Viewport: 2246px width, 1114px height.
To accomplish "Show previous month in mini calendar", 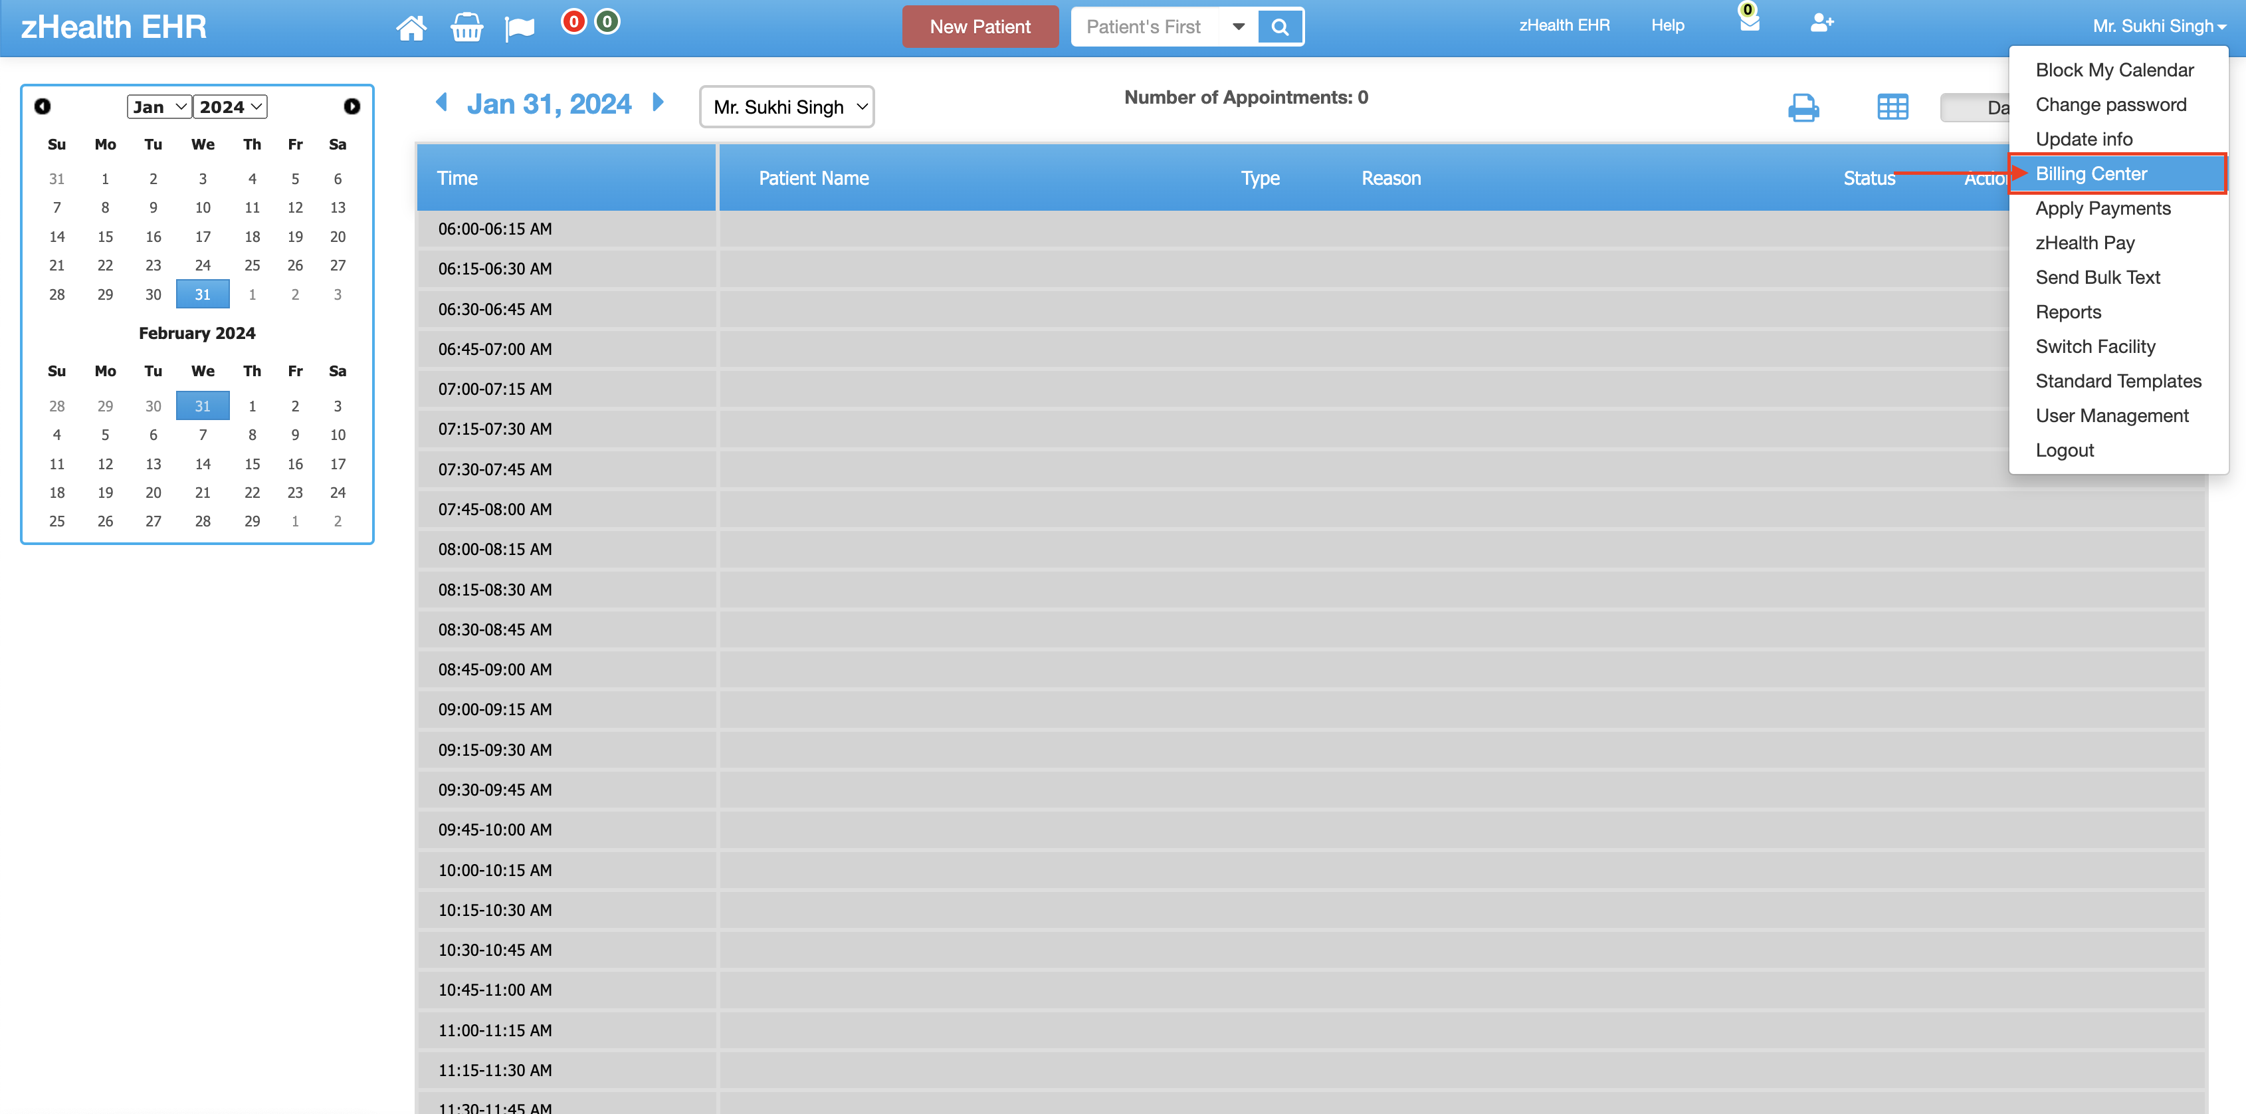I will pyautogui.click(x=42, y=106).
